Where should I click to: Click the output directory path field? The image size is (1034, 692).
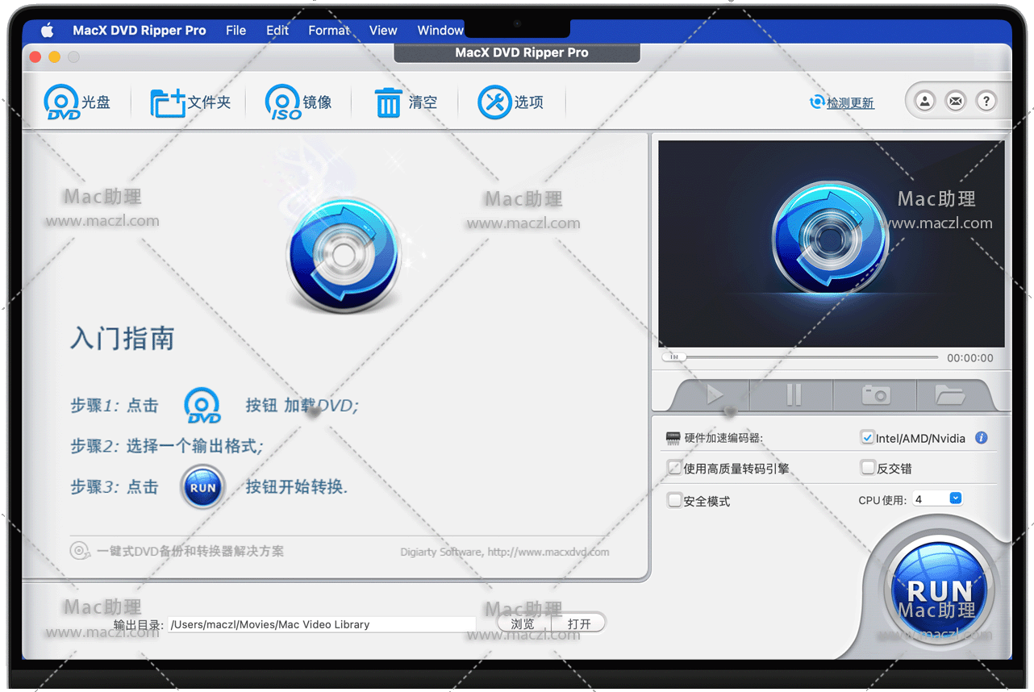tap(321, 624)
